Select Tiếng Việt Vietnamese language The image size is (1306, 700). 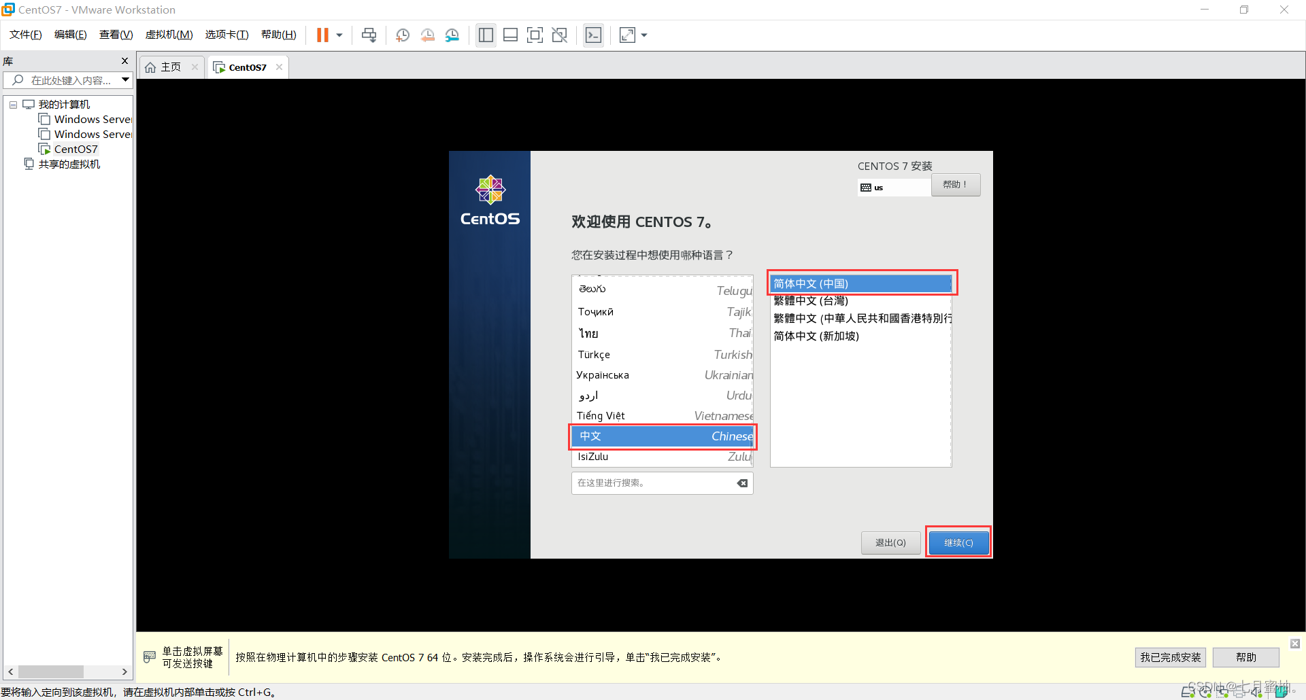[663, 415]
